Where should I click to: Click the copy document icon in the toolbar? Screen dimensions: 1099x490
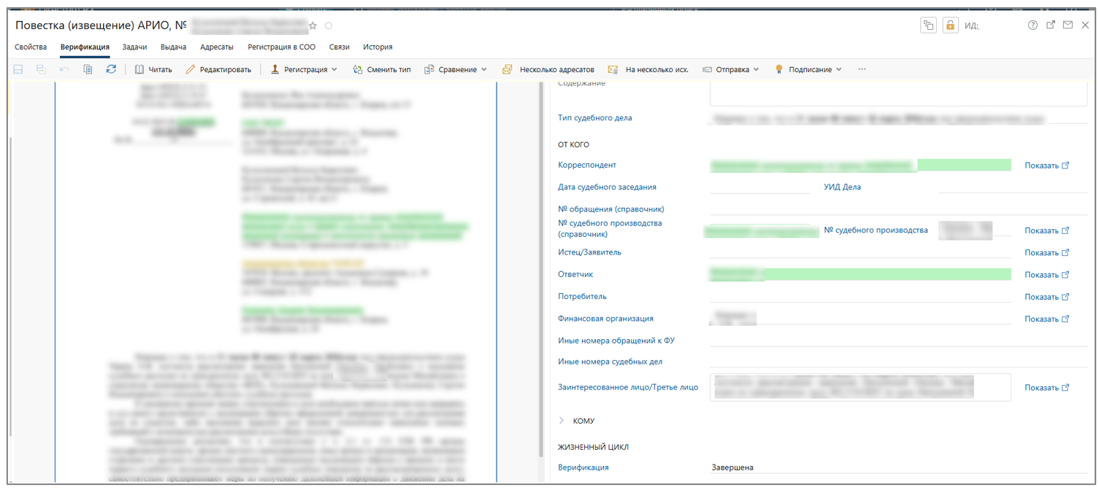click(88, 69)
